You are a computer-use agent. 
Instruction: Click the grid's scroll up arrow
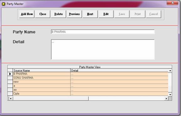pyautogui.click(x=170, y=71)
